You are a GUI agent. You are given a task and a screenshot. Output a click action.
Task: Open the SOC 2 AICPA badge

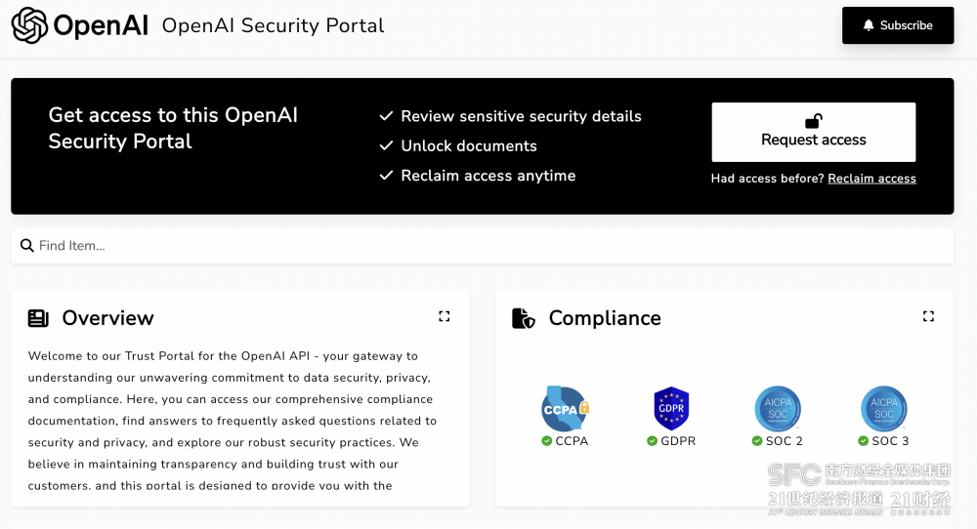coord(778,409)
